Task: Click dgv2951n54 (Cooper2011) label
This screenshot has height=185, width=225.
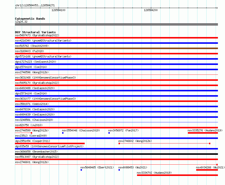Action: (x=33, y=141)
